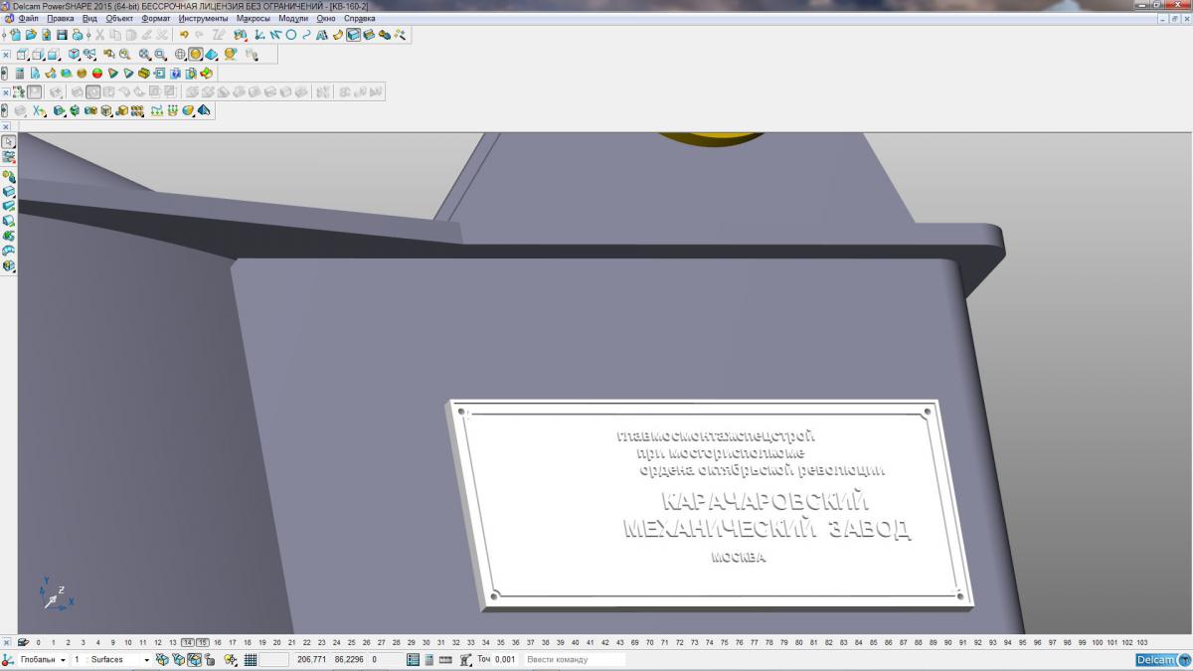Viewport: 1193px width, 671px height.
Task: Click the КАРАЧАРОВСКИЙ text on the nameplate
Action: (x=764, y=501)
